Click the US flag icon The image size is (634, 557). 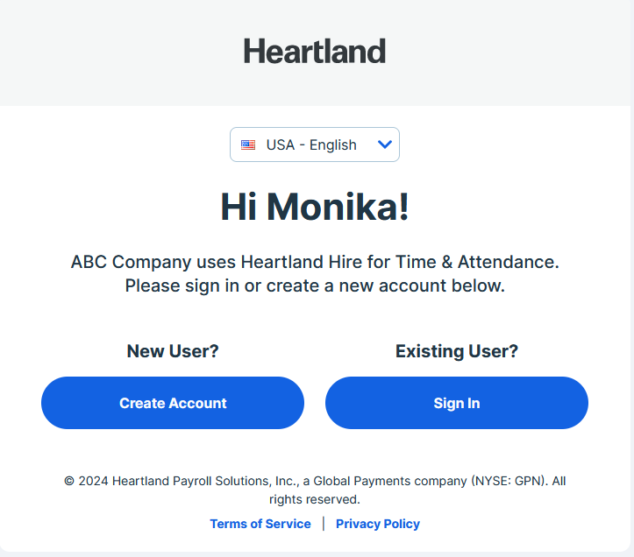[248, 145]
